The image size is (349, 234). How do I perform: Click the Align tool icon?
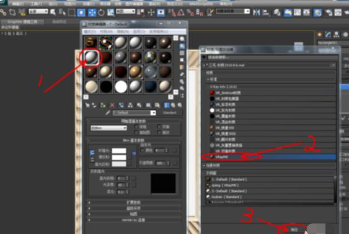[x=265, y=12]
